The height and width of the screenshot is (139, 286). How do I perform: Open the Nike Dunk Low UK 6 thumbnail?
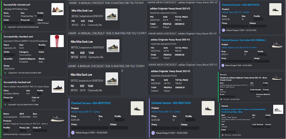(111, 15)
